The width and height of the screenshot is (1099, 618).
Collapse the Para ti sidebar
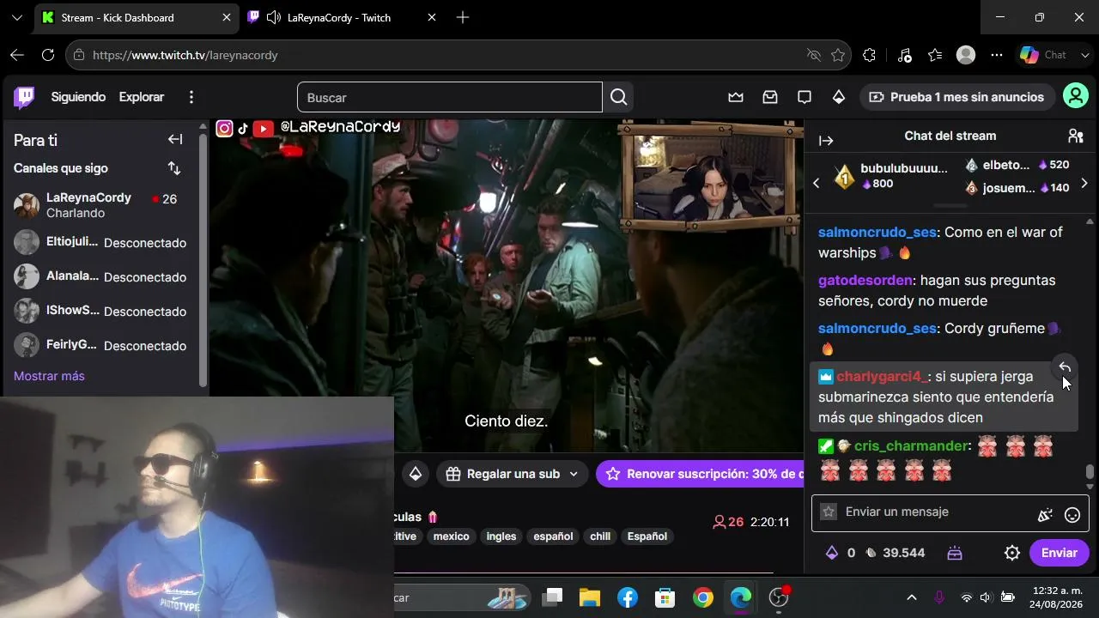pyautogui.click(x=175, y=139)
